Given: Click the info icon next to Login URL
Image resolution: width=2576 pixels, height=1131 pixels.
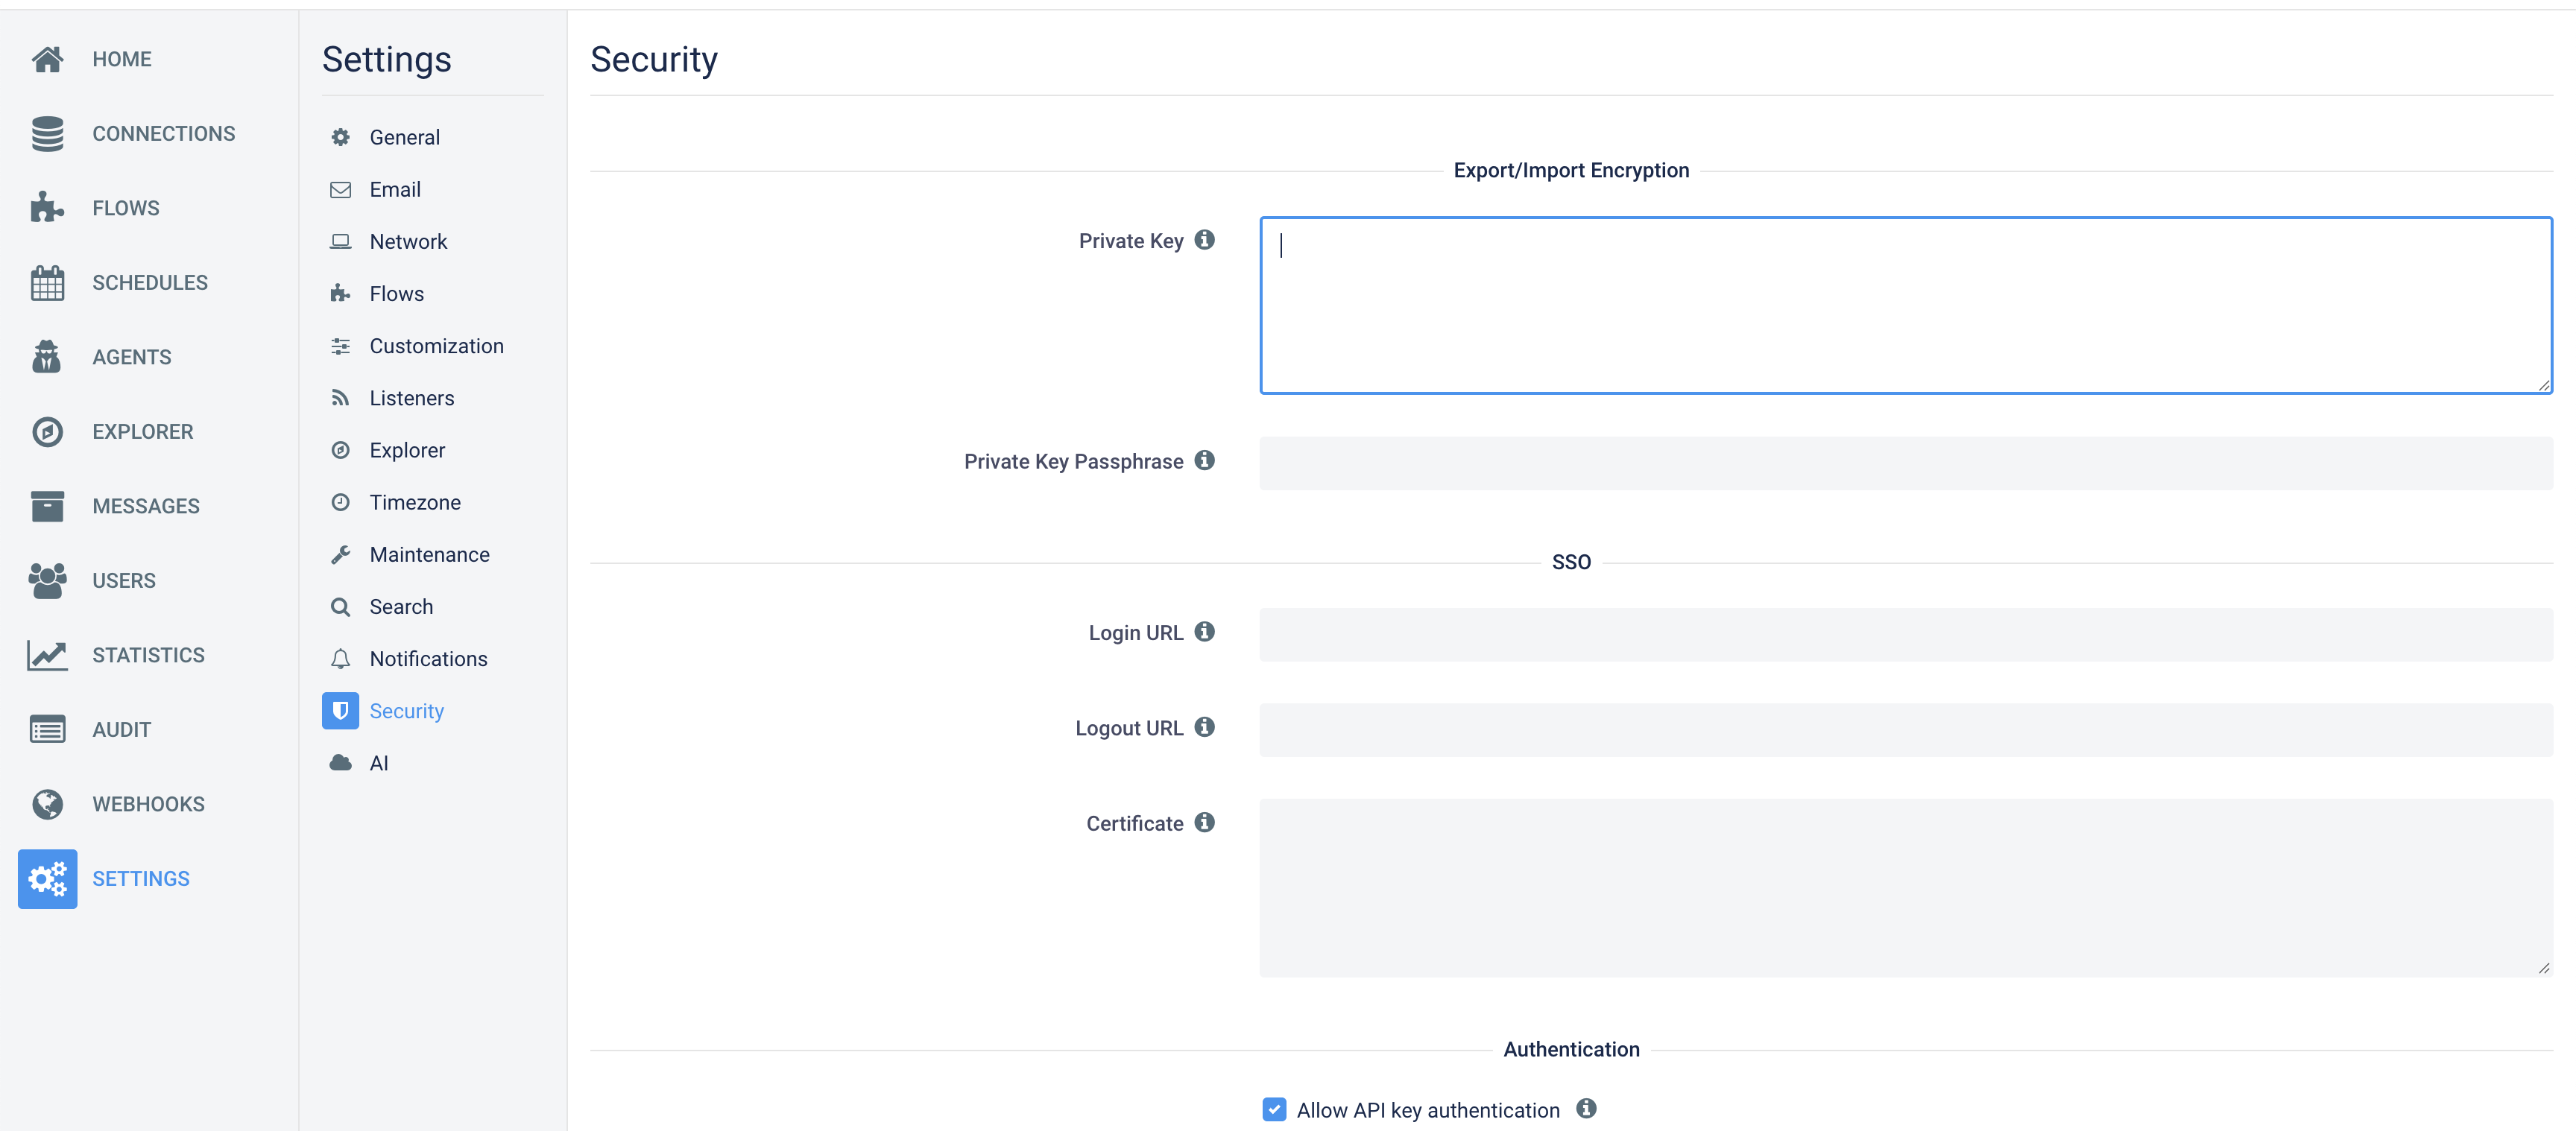Looking at the screenshot, I should [1204, 632].
